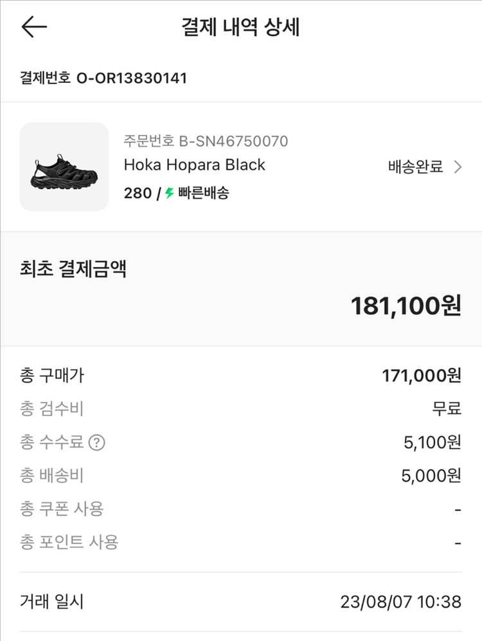Tap the 171,000원 purchase price
Viewport: 482px width, 641px height.
pyautogui.click(x=422, y=375)
